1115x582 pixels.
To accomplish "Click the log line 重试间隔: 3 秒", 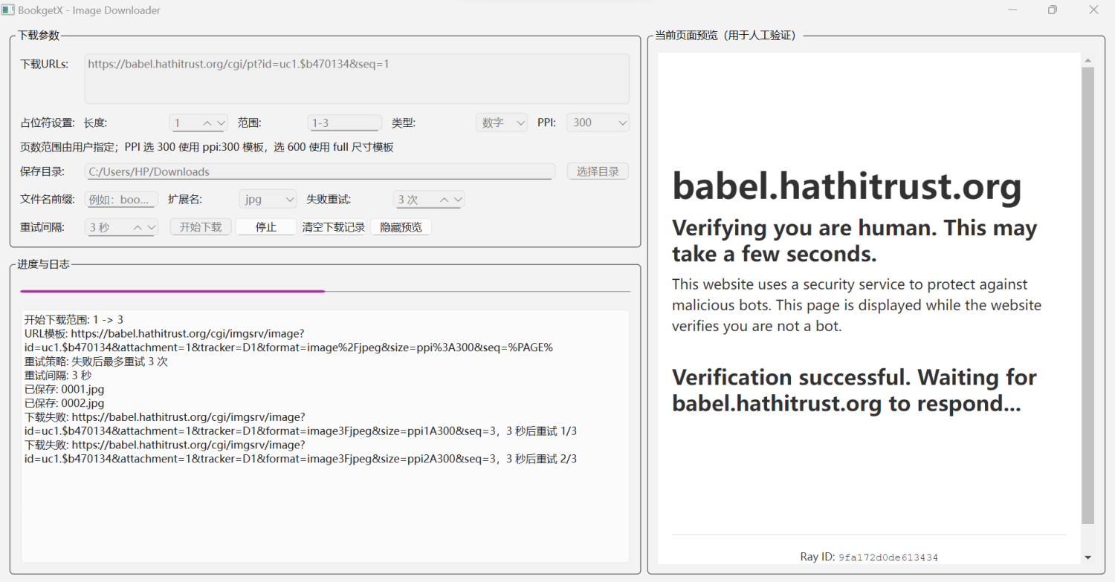I will tap(58, 375).
